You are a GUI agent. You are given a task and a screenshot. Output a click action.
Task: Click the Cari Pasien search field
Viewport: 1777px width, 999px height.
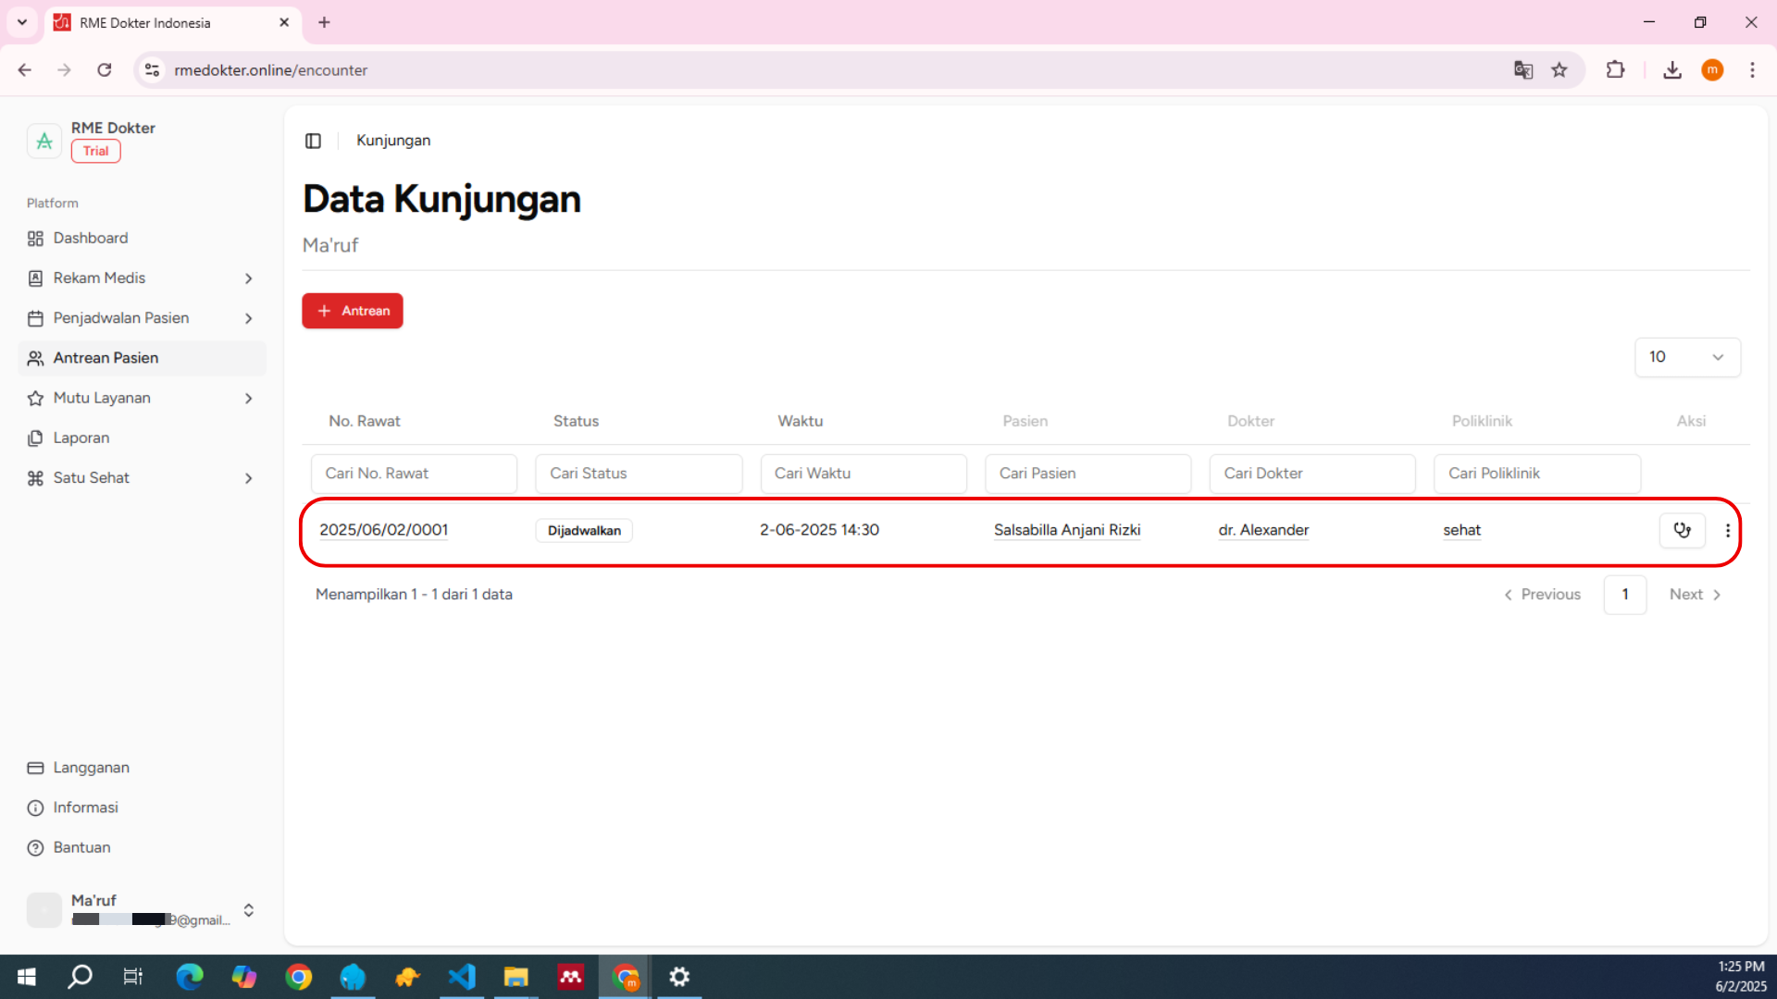[1087, 474]
